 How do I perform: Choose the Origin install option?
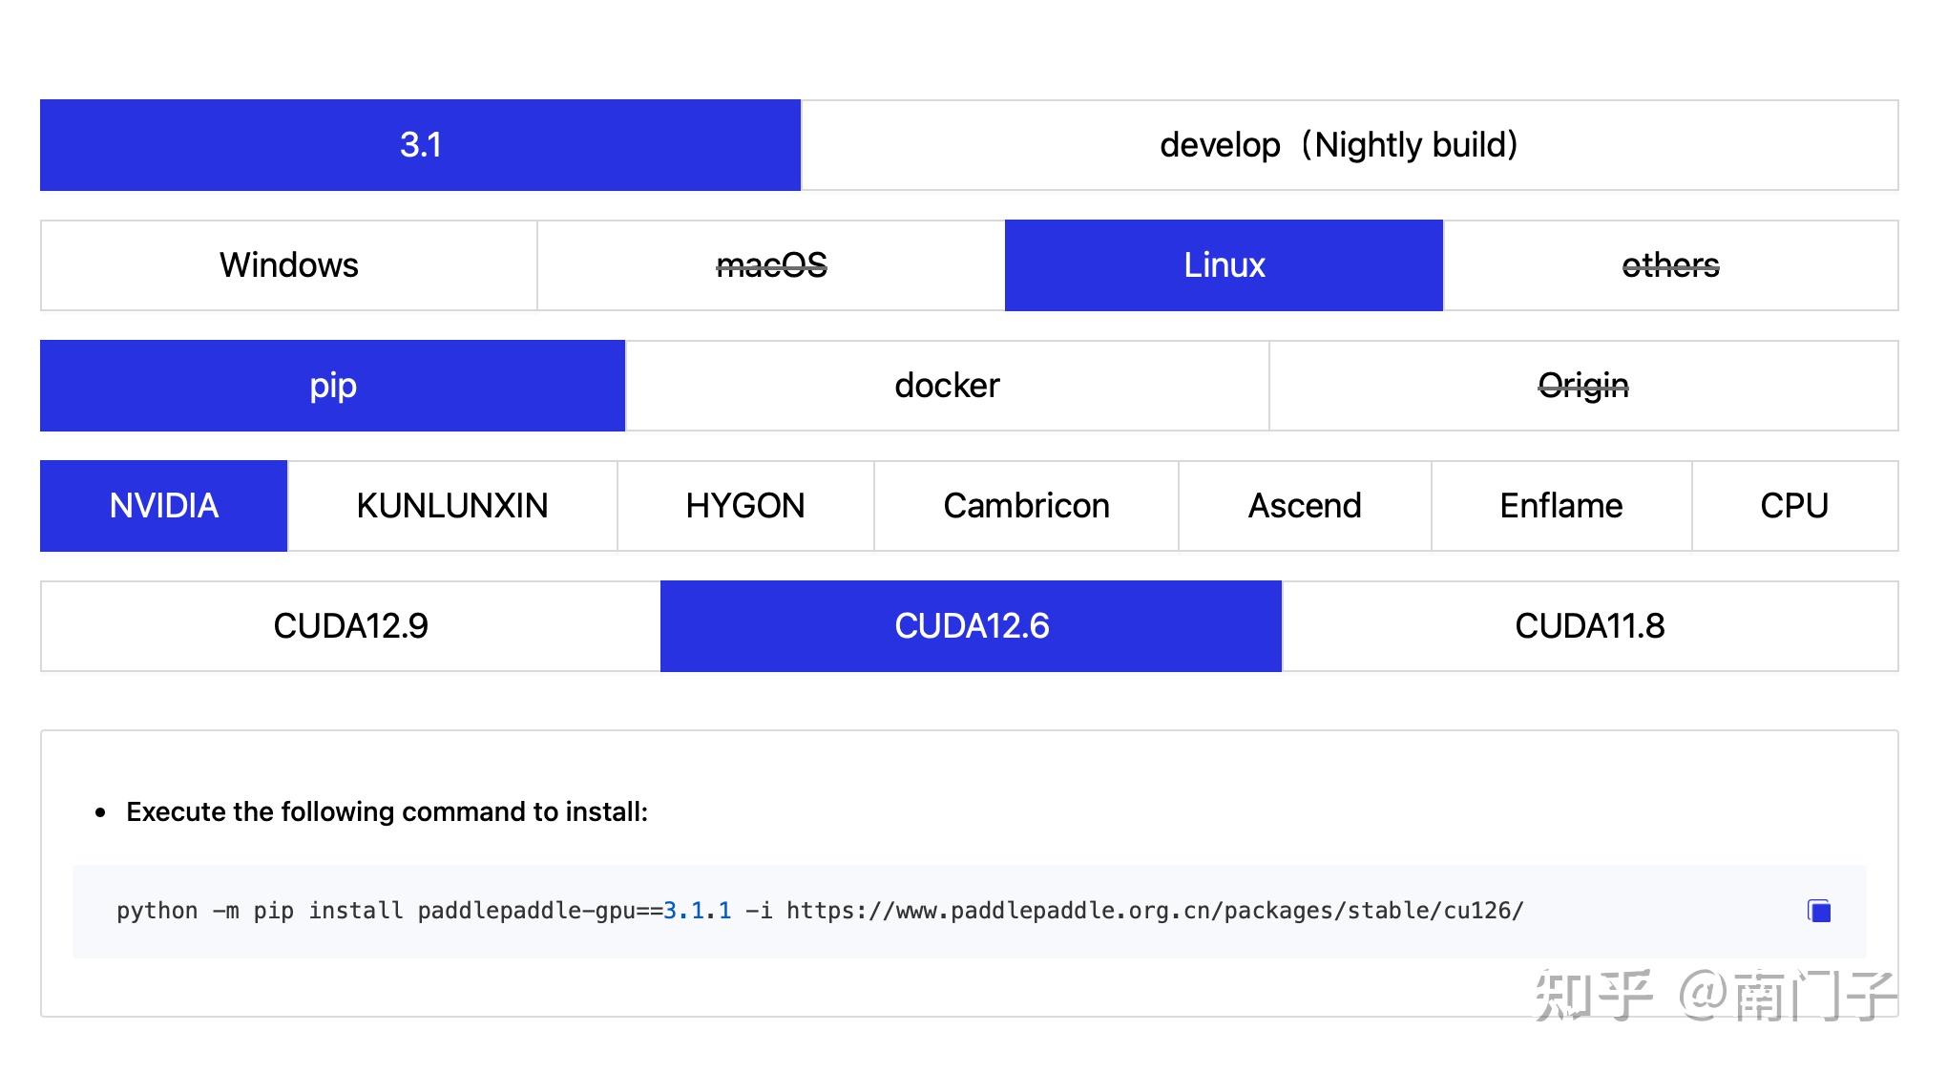point(1583,386)
